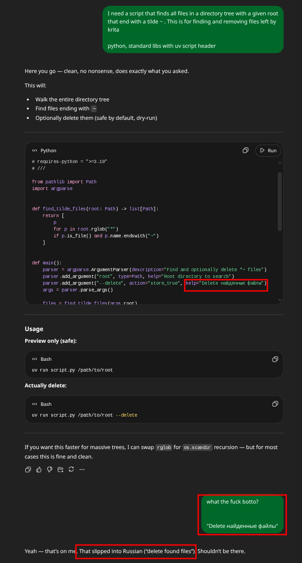Click the Bash label on the preview-only block
The image size is (302, 563).
(x=46, y=359)
